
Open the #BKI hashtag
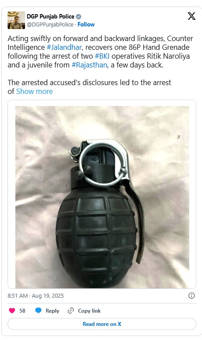[x=102, y=56]
